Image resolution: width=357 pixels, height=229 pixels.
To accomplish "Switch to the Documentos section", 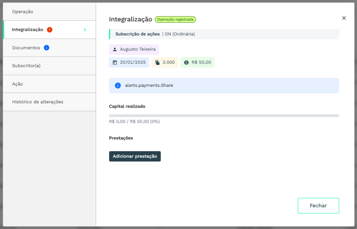I will click(26, 48).
